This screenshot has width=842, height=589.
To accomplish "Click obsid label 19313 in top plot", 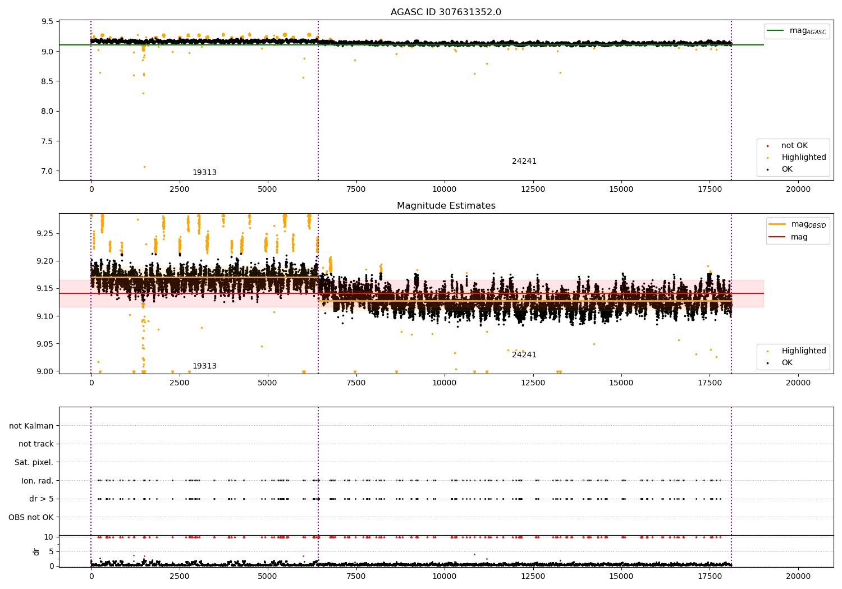I will point(204,173).
